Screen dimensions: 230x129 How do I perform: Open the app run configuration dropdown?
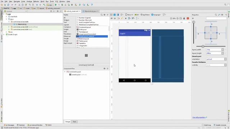pos(50,5)
